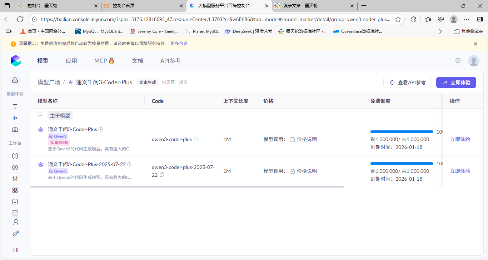The width and height of the screenshot is (488, 260).
Task: Open the settings gear icon
Action: [x=458, y=61]
